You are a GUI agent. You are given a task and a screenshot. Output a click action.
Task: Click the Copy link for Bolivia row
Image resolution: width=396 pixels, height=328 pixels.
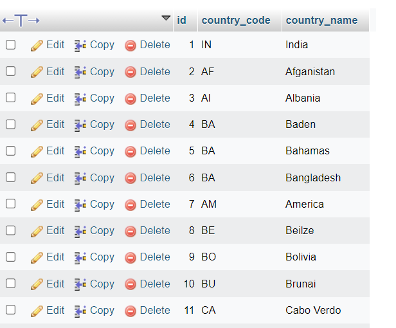point(102,257)
